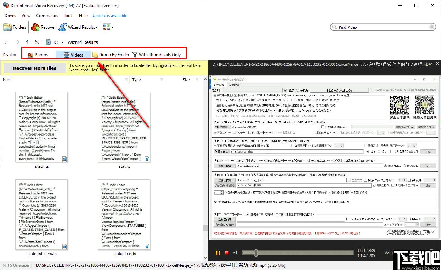
Task: Click the Recover More Files button
Action: [35, 68]
